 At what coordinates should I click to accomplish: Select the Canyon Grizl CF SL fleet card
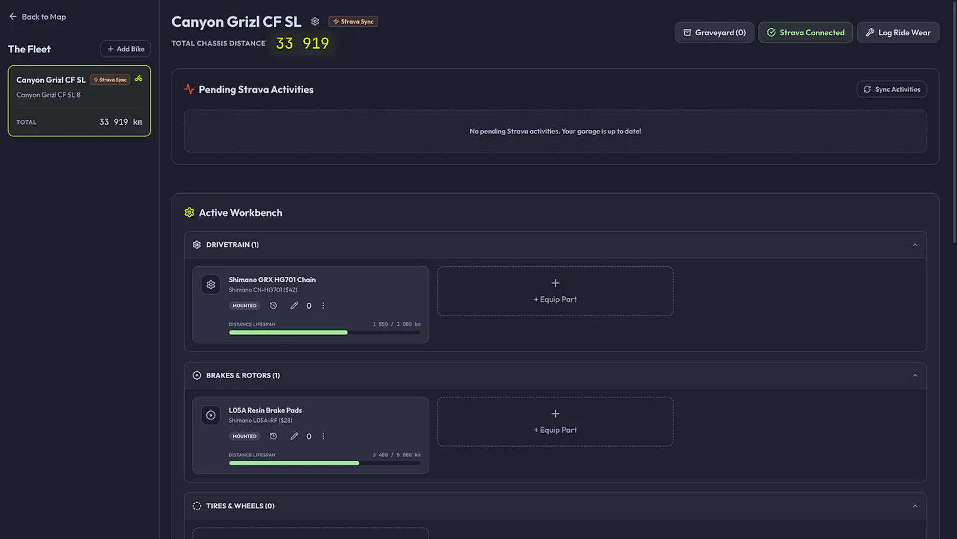[x=80, y=101]
